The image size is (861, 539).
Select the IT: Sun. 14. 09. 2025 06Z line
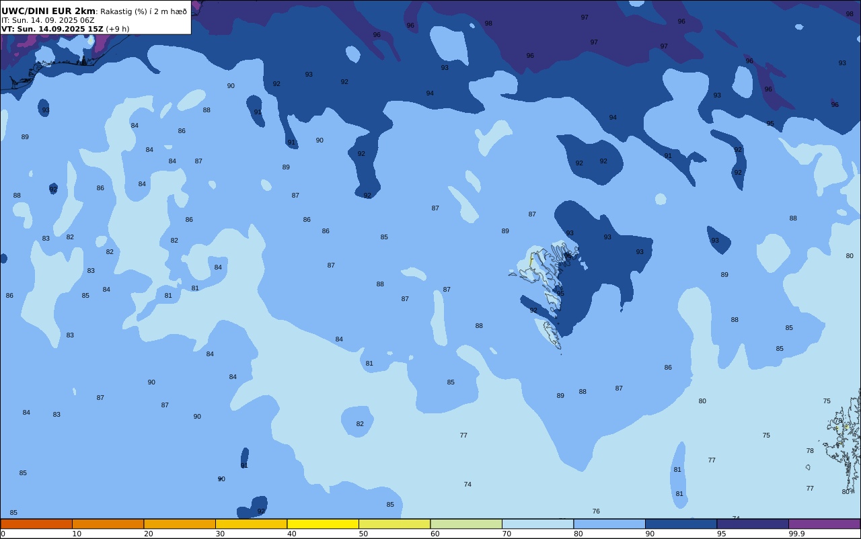click(x=48, y=20)
